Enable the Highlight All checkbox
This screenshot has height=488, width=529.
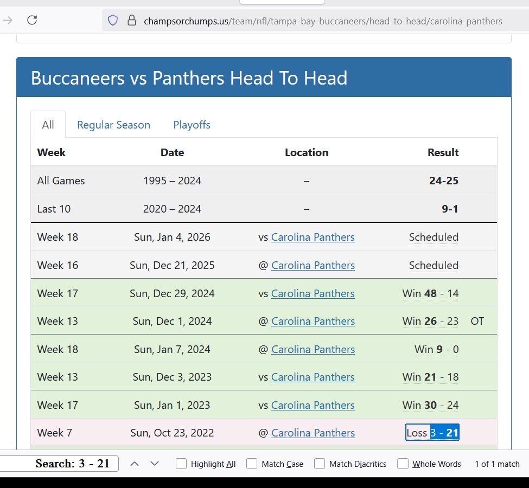coord(181,464)
